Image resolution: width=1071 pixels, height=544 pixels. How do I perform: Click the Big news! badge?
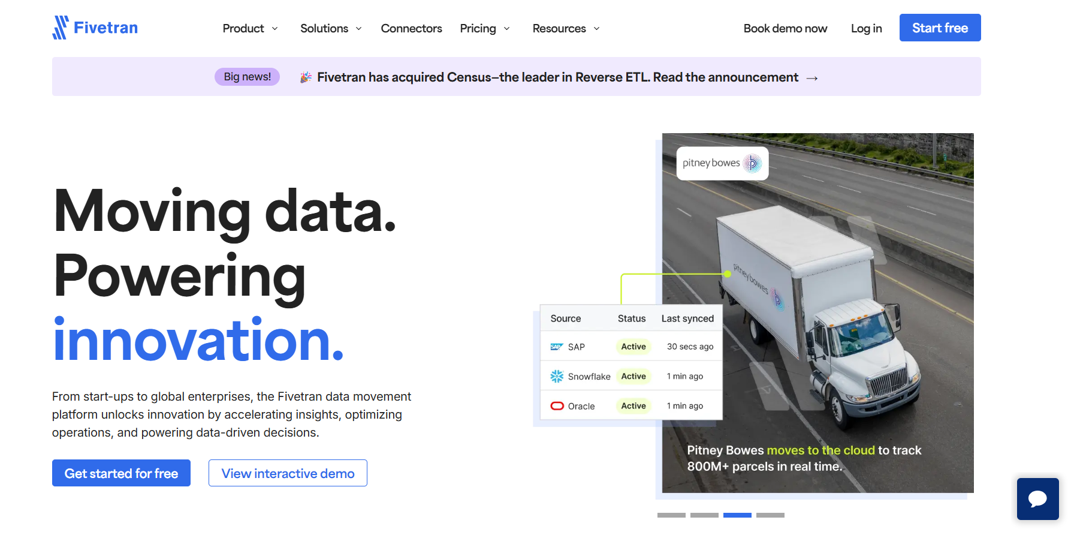point(247,77)
